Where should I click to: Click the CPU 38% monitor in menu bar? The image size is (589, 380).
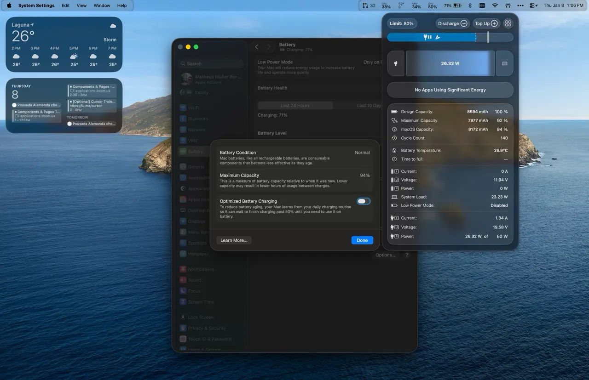pos(386,6)
